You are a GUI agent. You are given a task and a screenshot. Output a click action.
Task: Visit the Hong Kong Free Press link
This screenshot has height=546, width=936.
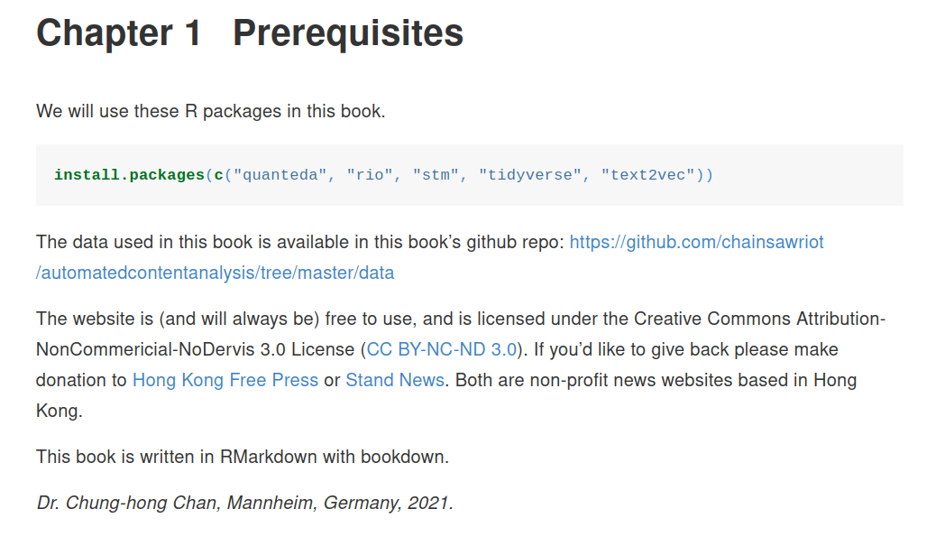coord(225,381)
